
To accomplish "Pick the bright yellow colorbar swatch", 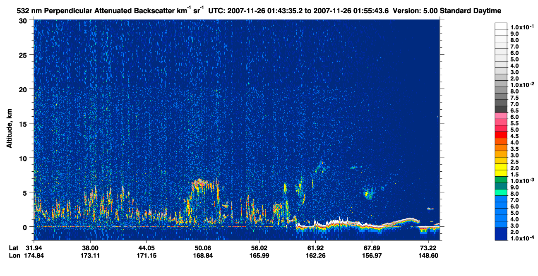I will (501, 167).
